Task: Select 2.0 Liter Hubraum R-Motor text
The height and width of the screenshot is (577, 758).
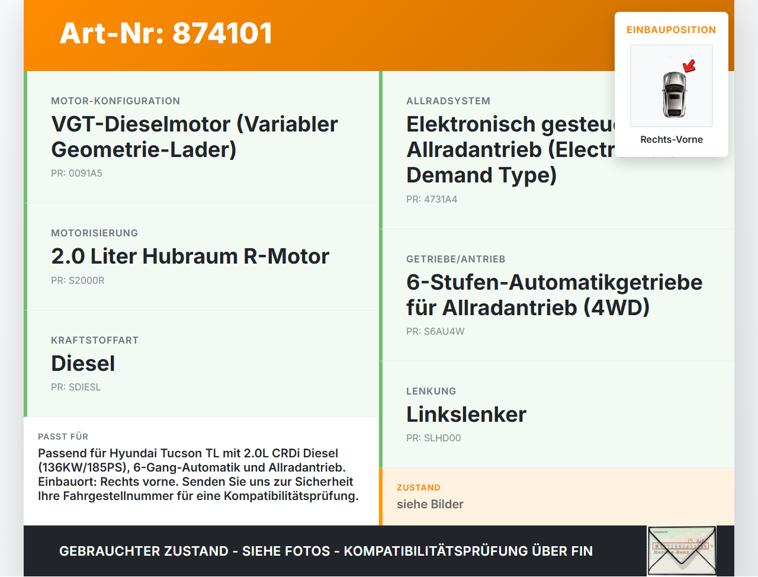Action: pyautogui.click(x=190, y=256)
